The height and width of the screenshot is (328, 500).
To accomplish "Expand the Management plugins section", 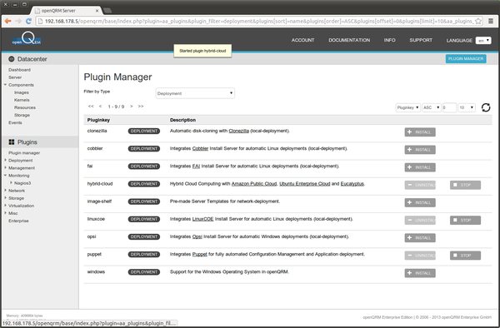I will pyautogui.click(x=5, y=168).
